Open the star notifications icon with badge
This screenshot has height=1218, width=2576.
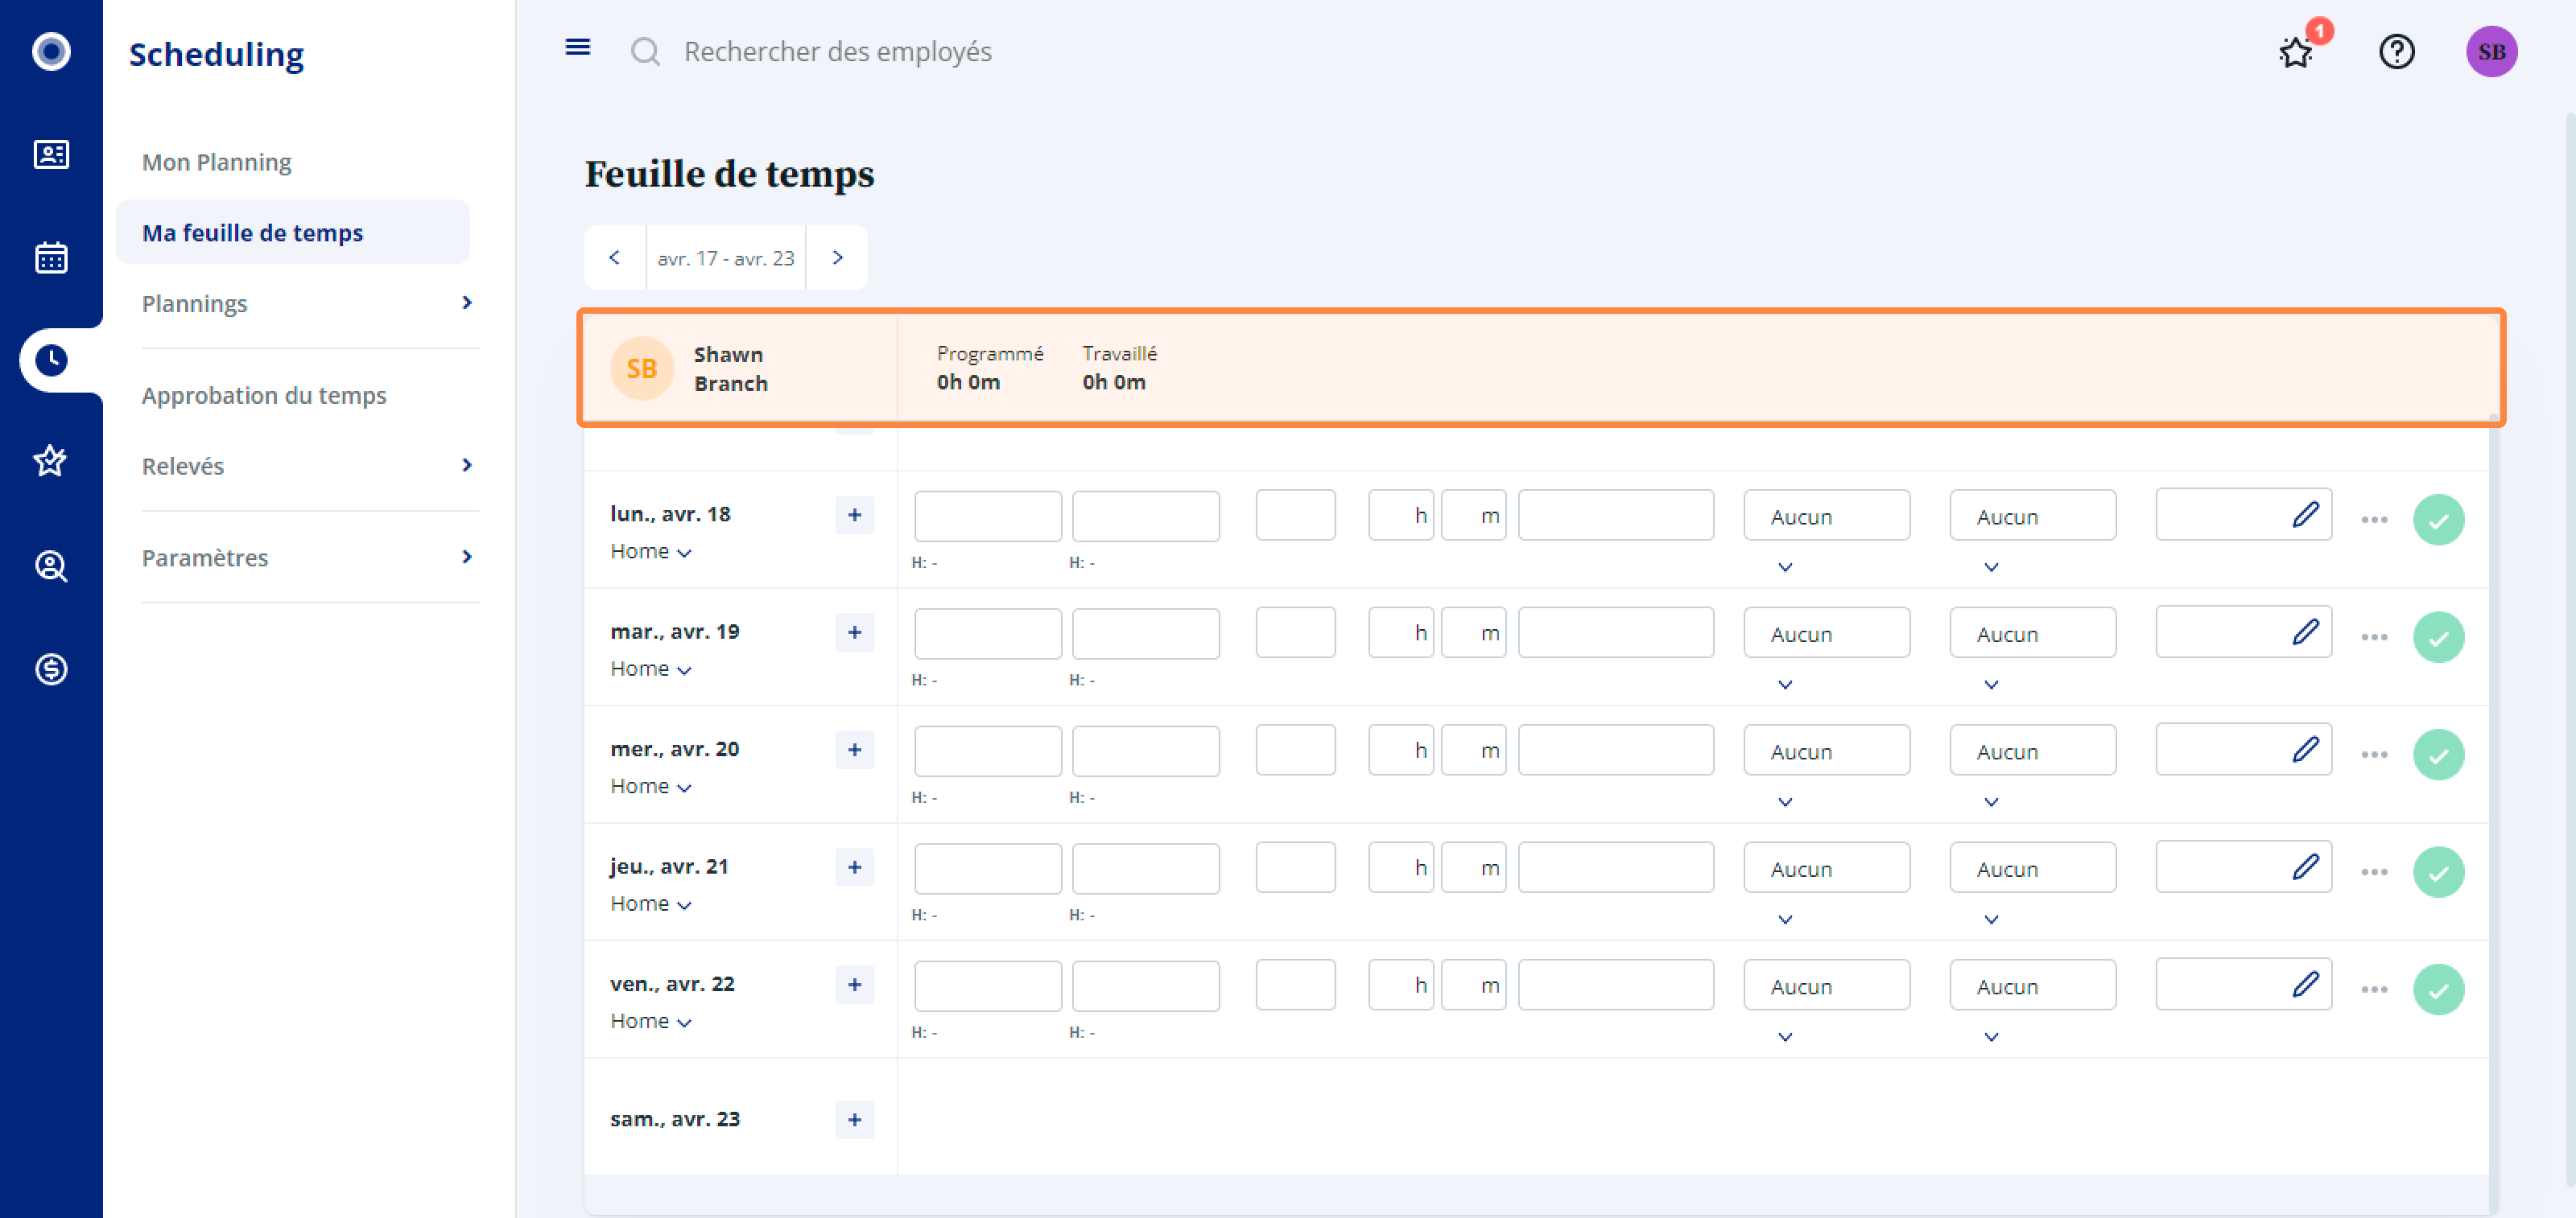[x=2295, y=51]
